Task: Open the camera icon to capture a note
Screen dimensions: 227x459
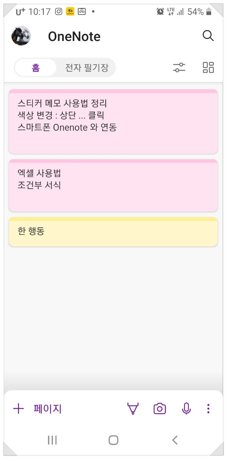Action: [160, 409]
